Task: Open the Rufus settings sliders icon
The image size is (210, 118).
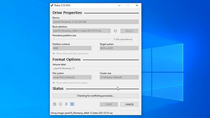Action: 66,104
